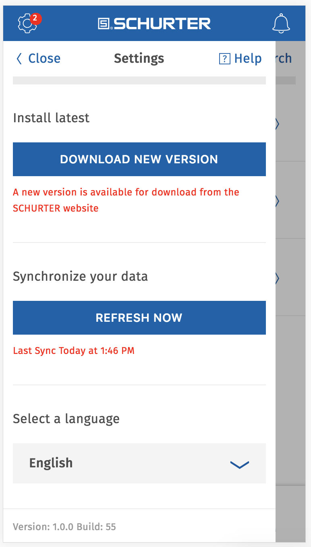Click REFRESH NOW to sync data
This screenshot has width=311, height=547.
tap(139, 318)
